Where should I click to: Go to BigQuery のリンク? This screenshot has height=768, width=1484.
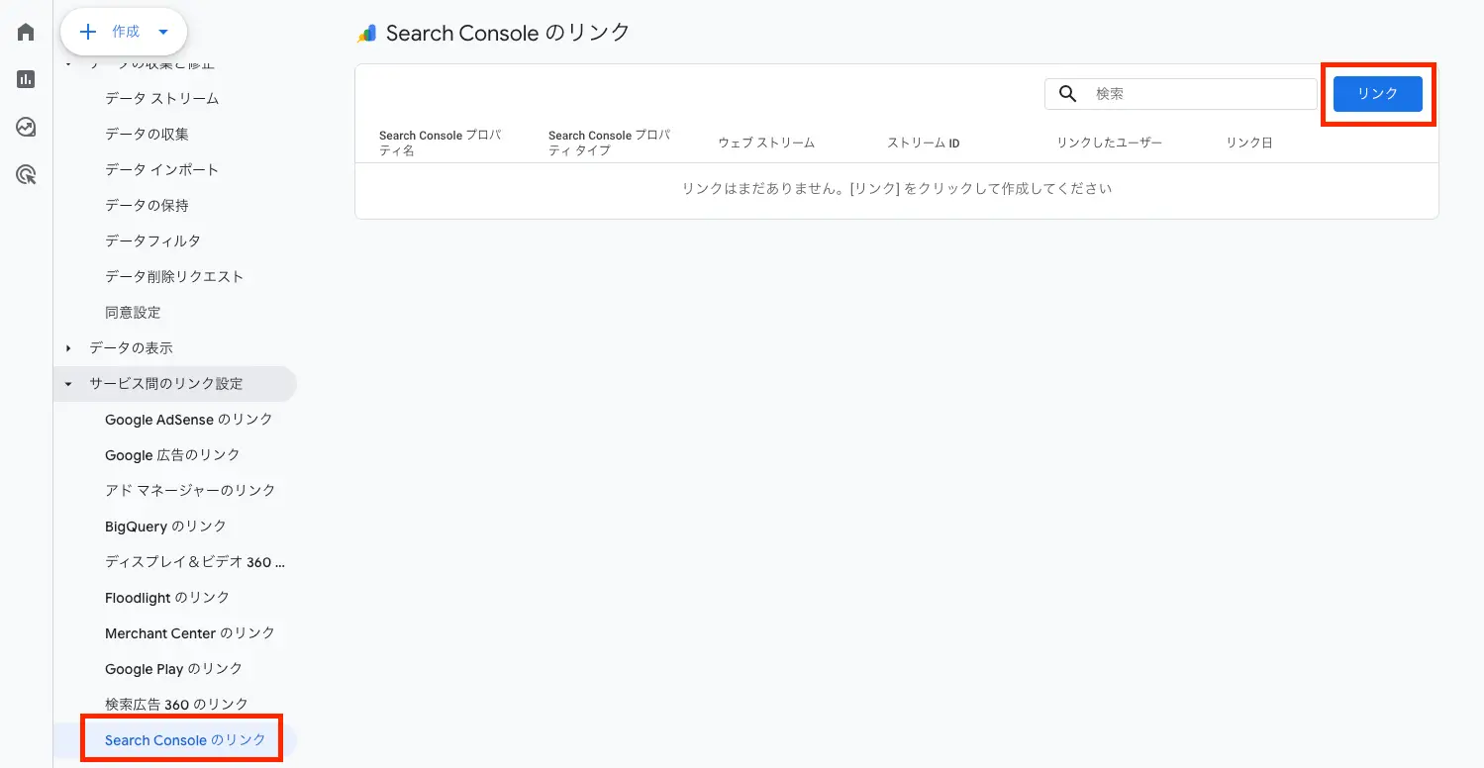165,527
